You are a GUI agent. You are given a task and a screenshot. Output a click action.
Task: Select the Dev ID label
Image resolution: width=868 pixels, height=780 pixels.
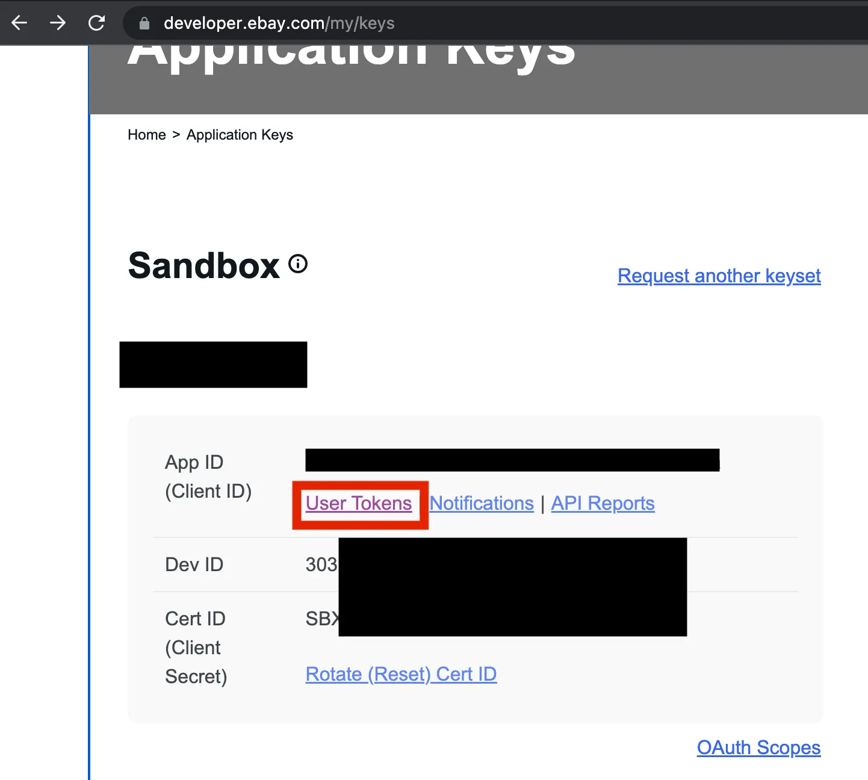(194, 565)
